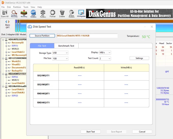173x139 pixels.
Task: Open the Disk menu
Action: click(x=9, y=7)
